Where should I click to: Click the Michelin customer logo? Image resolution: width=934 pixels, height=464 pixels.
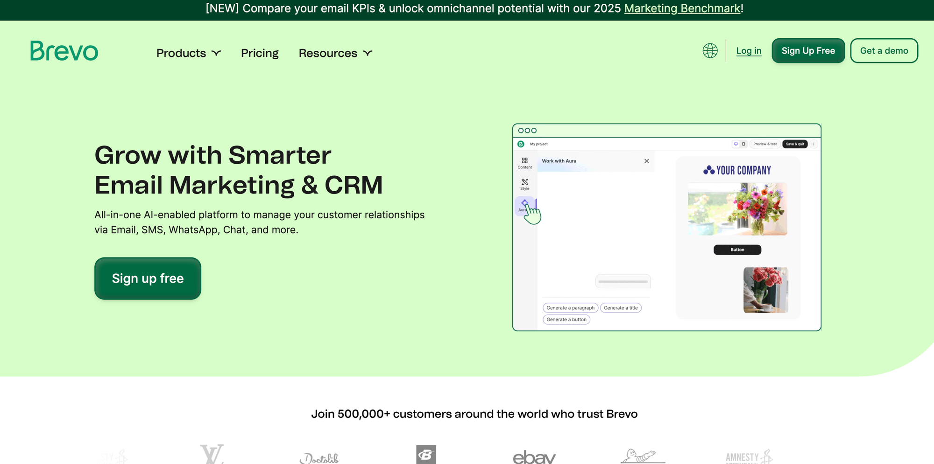[643, 456]
